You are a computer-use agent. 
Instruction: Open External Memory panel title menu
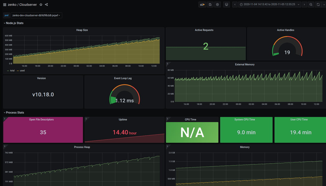pos(245,65)
